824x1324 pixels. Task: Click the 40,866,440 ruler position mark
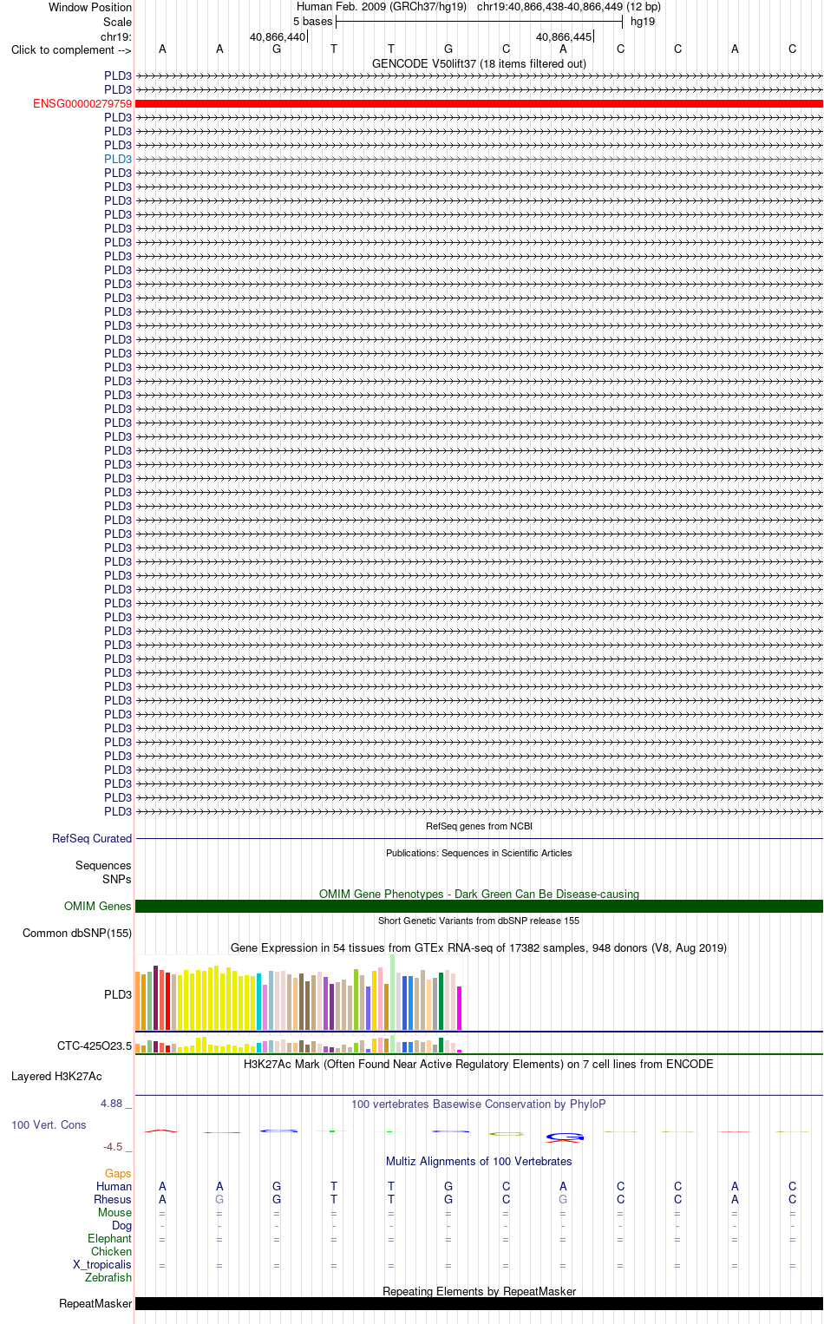278,36
